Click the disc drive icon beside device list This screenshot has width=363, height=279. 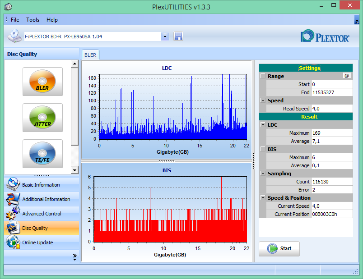[x=14, y=36]
